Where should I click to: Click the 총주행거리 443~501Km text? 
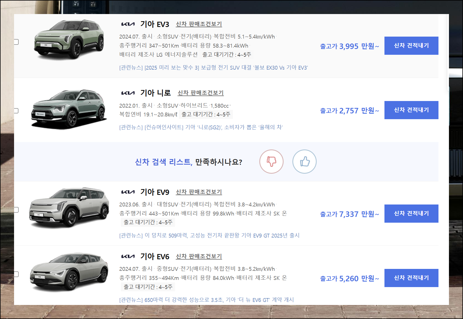click(x=149, y=214)
